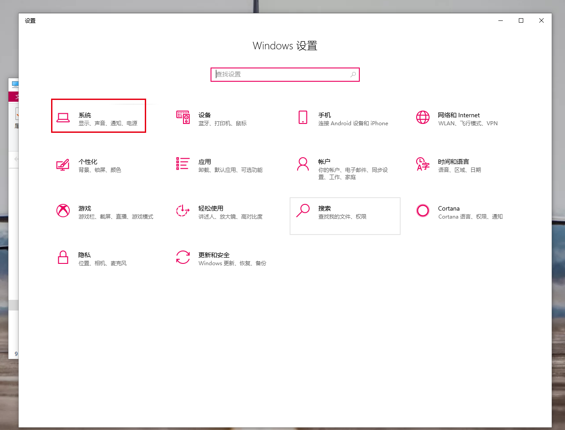Click the text WLAN、飞行模式、VPN
The image size is (565, 430).
[x=468, y=123]
